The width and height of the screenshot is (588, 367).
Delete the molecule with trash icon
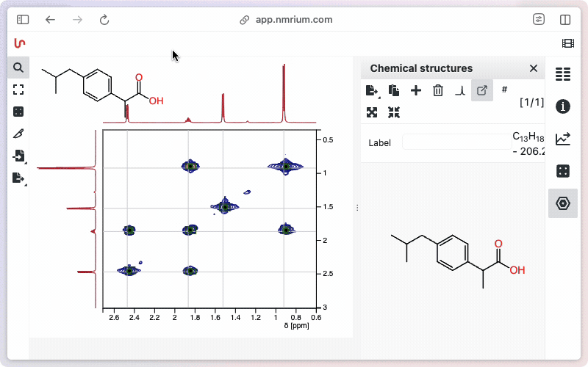click(438, 90)
